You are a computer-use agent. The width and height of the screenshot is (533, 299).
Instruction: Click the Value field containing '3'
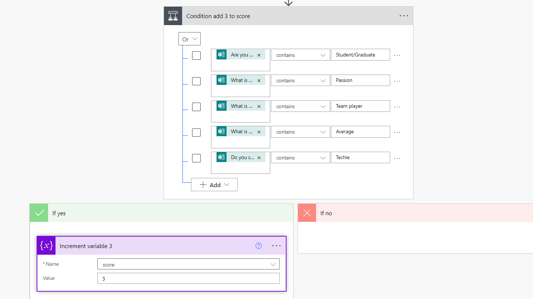[188, 278]
